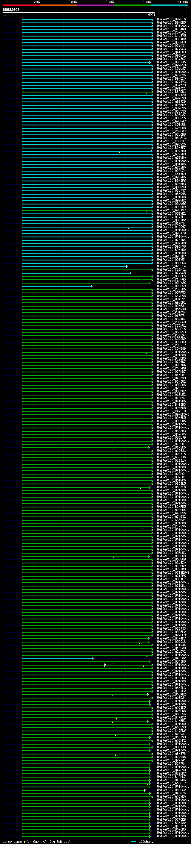This screenshot has height=844, width=191.
Task: Click hit label UniRef100_Q9NBK5-2
Action: tap(173, 408)
